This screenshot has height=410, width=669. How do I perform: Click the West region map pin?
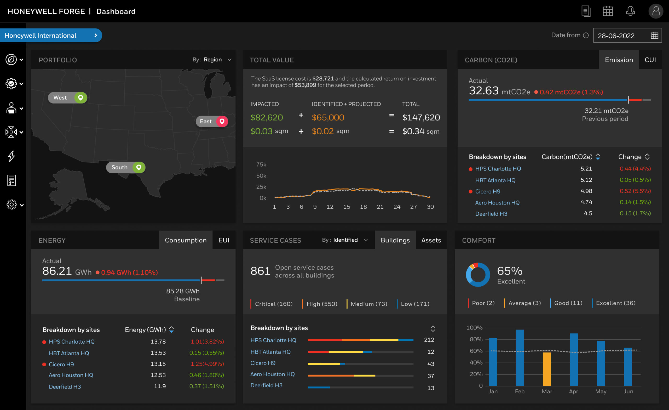[x=80, y=98]
